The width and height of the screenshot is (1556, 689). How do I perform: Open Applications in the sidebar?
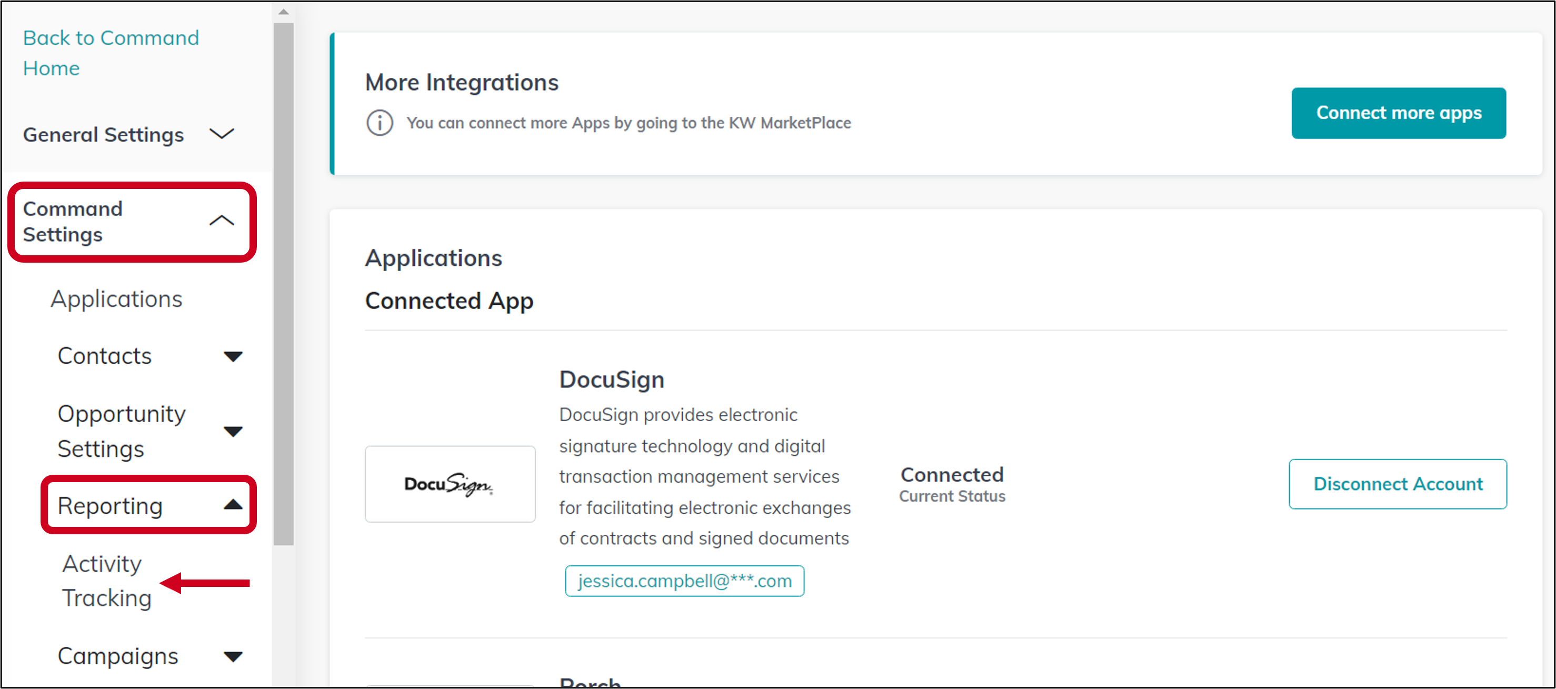[x=116, y=299]
